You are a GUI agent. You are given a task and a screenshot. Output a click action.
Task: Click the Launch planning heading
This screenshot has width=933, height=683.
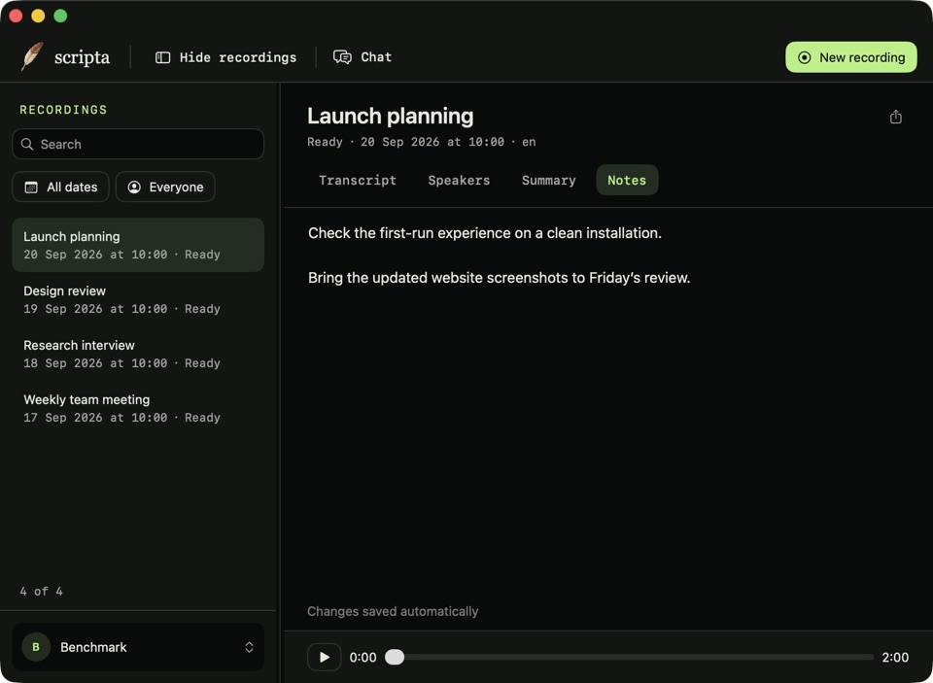(x=391, y=116)
